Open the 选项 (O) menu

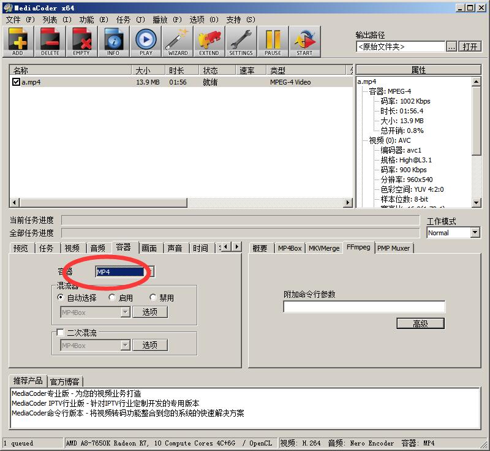(204, 20)
